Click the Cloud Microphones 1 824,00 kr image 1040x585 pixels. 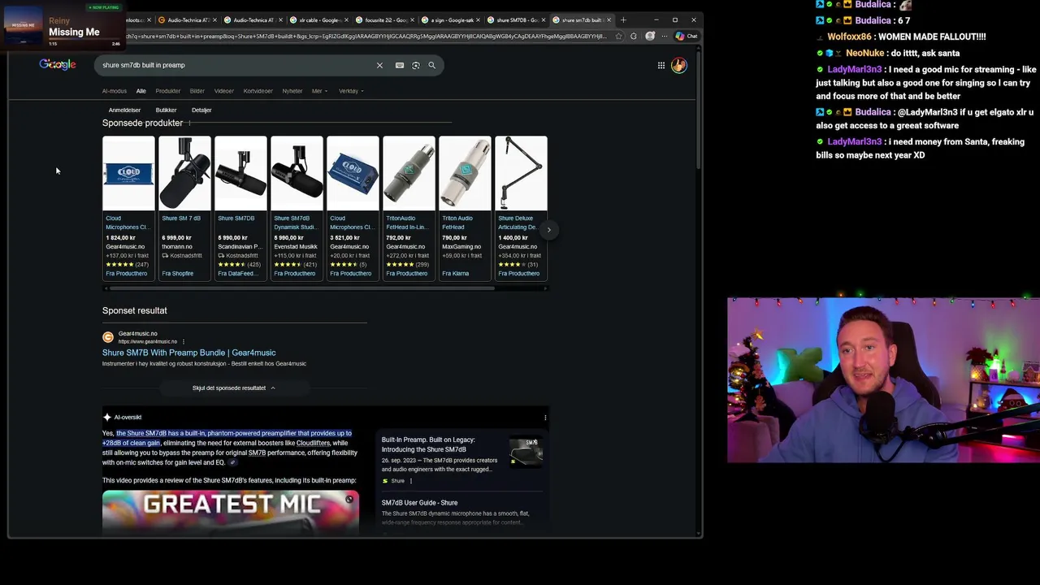(128, 173)
